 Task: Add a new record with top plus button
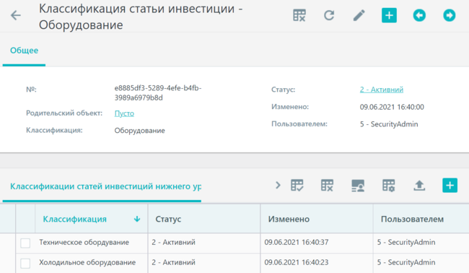pyautogui.click(x=389, y=15)
